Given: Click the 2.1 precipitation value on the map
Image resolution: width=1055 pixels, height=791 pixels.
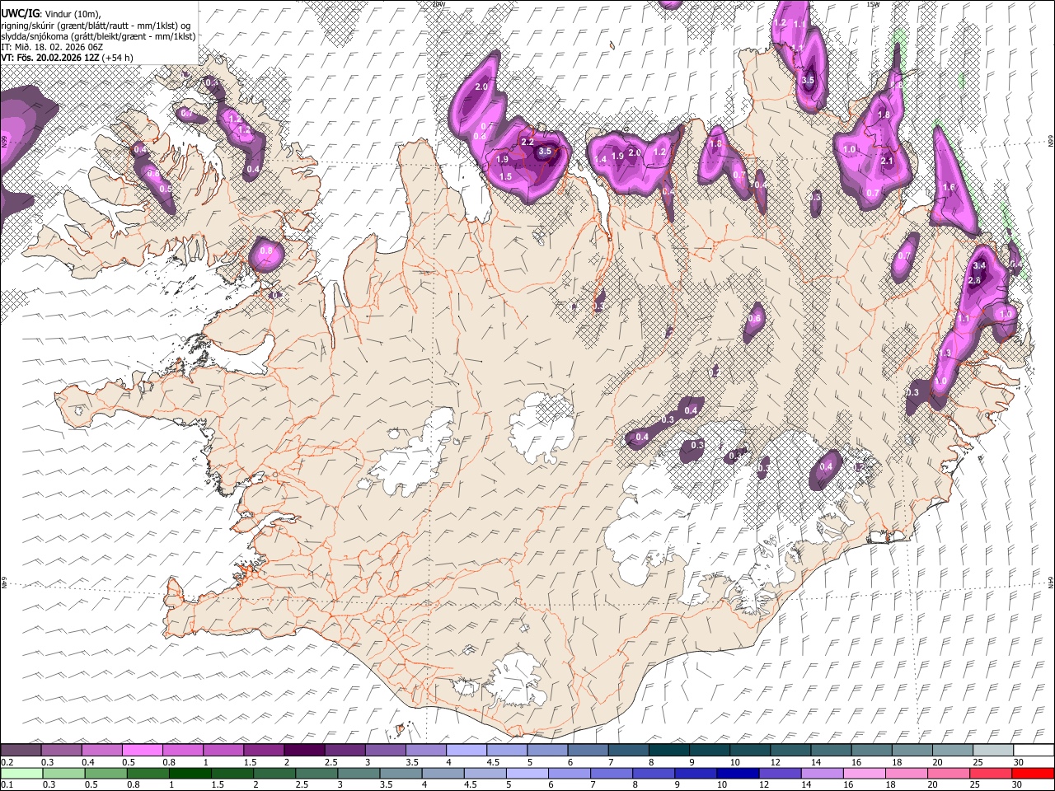Looking at the screenshot, I should point(887,161).
